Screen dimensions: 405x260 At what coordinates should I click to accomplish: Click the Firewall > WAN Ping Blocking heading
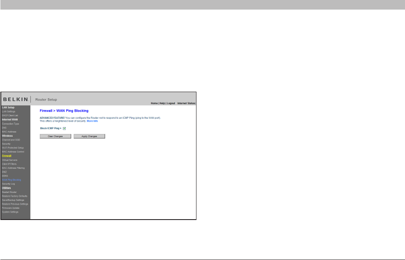tap(64, 110)
